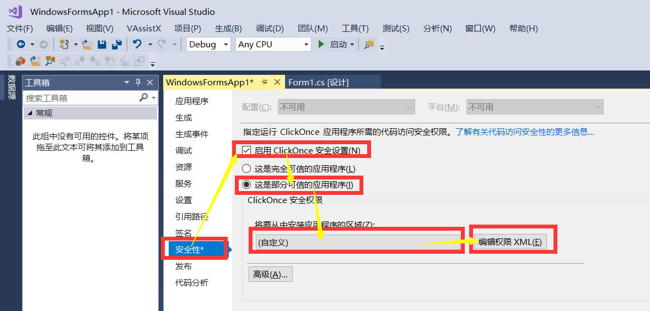
Task: Click the New Project toolbar icon
Action: click(65, 44)
